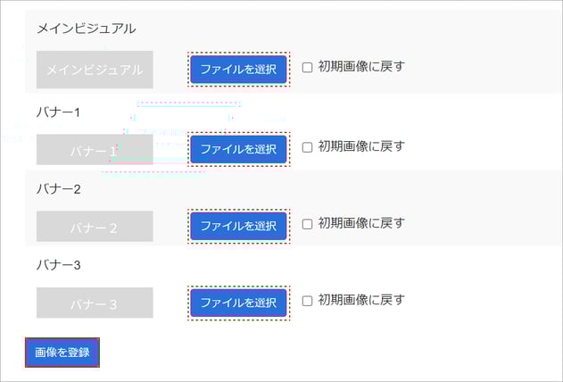Check 初期画像に戻す for バナー3

tap(307, 301)
